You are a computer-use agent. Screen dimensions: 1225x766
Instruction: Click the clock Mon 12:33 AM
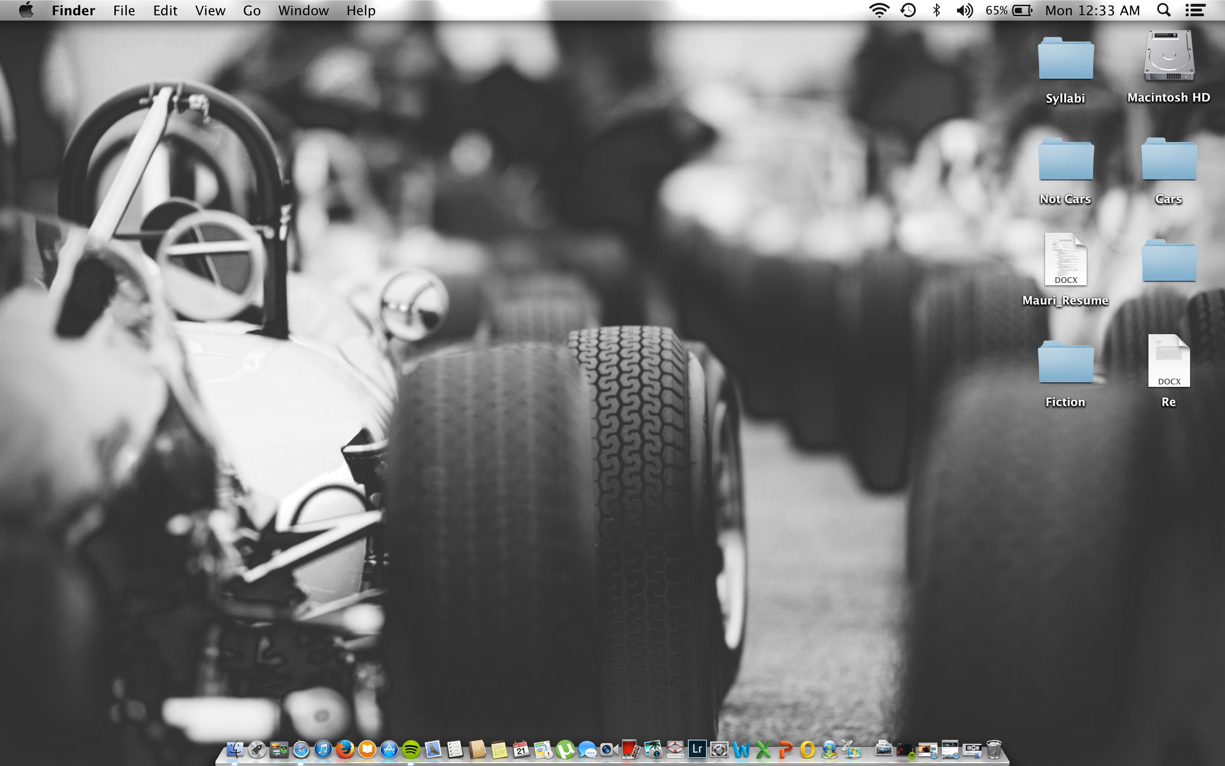point(1092,10)
